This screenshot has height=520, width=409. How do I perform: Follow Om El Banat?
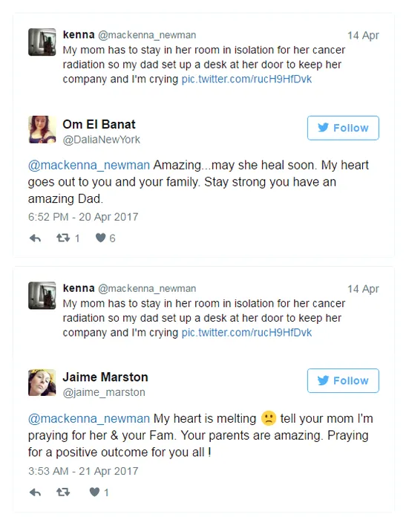343,128
